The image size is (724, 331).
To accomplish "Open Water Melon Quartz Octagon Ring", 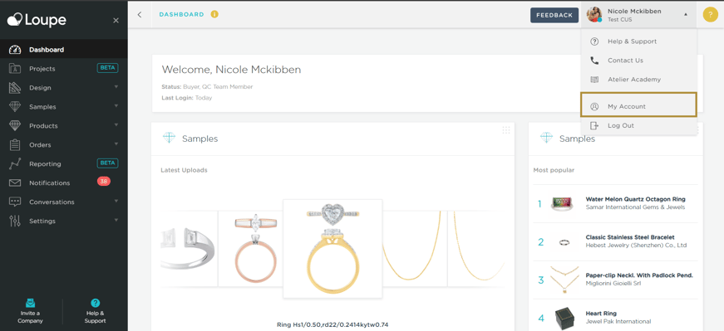I will click(635, 199).
